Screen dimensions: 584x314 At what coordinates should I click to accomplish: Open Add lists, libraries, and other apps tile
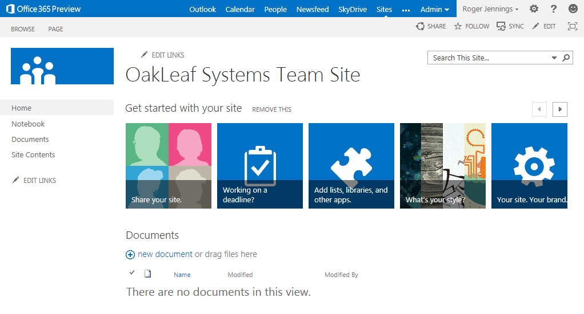tap(351, 166)
